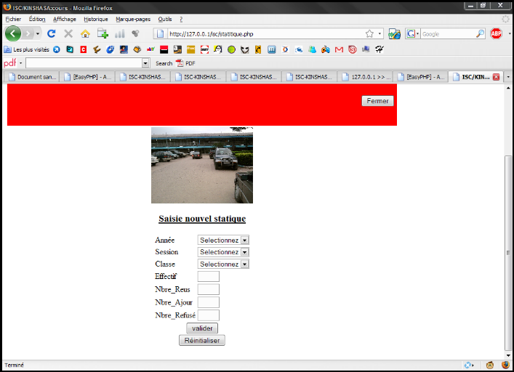This screenshot has width=514, height=372.
Task: Expand the Année dropdown
Action: coord(223,240)
